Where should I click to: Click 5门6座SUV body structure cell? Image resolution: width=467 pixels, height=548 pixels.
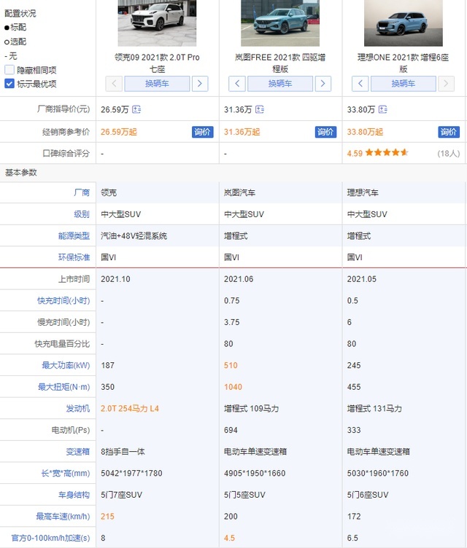(368, 495)
